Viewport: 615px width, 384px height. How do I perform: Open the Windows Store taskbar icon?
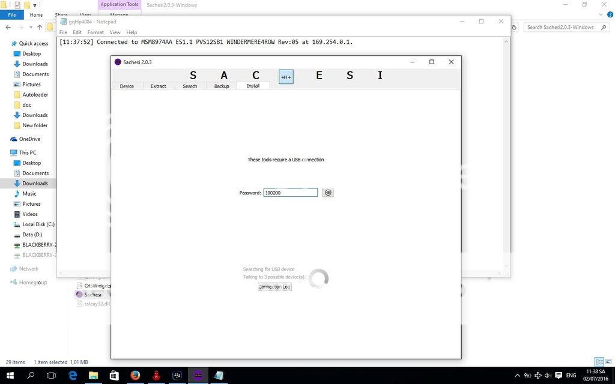pyautogui.click(x=114, y=376)
